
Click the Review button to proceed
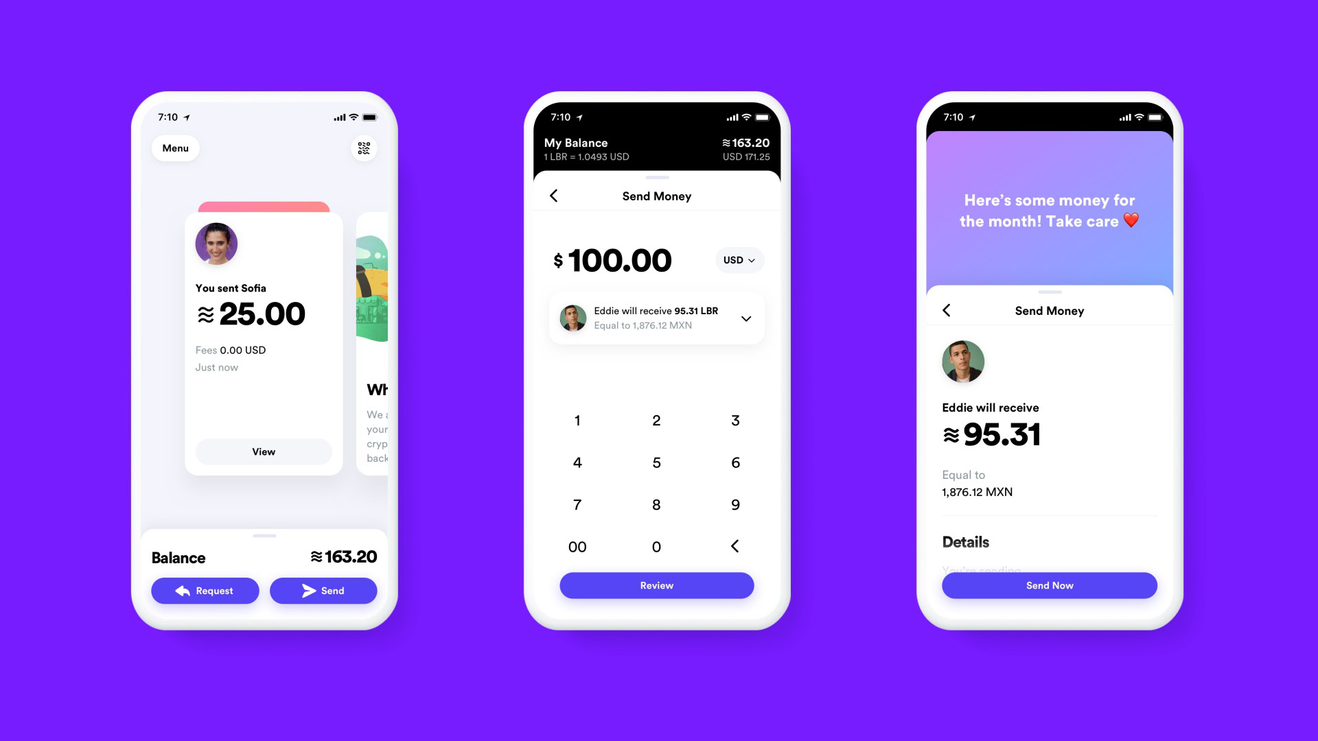click(656, 585)
